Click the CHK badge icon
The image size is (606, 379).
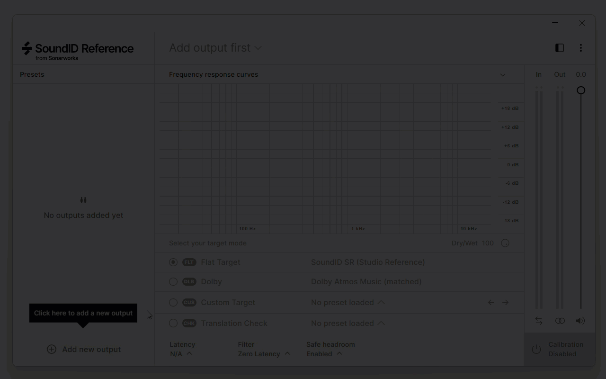click(x=189, y=323)
